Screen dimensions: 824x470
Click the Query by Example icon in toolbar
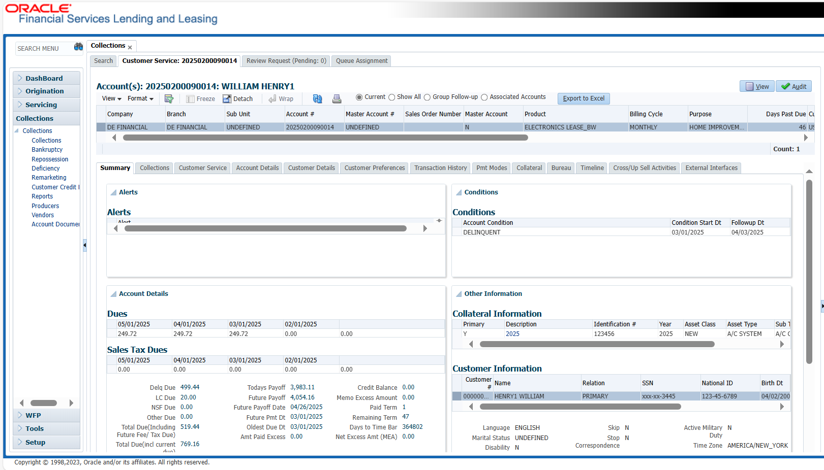[169, 98]
